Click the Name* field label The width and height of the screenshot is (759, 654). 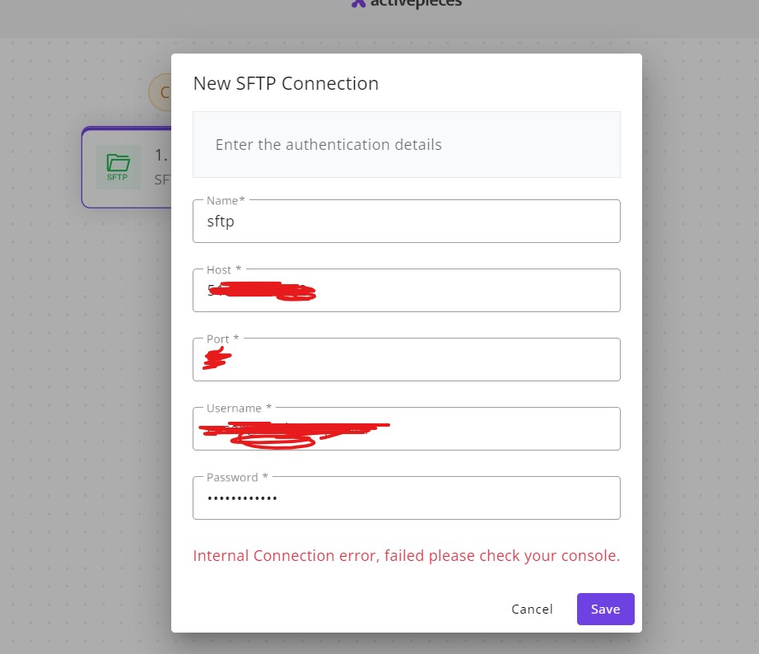pyautogui.click(x=226, y=200)
